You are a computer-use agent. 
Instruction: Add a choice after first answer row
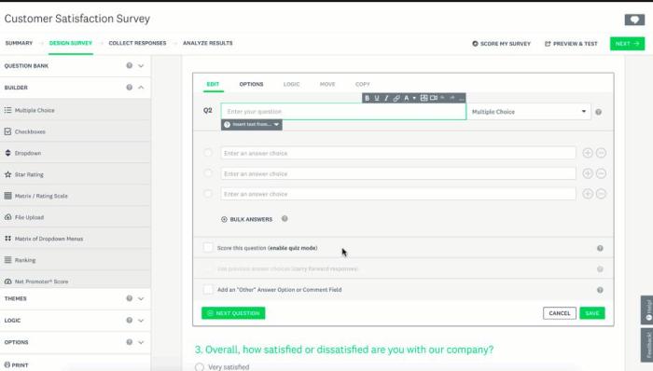588,153
